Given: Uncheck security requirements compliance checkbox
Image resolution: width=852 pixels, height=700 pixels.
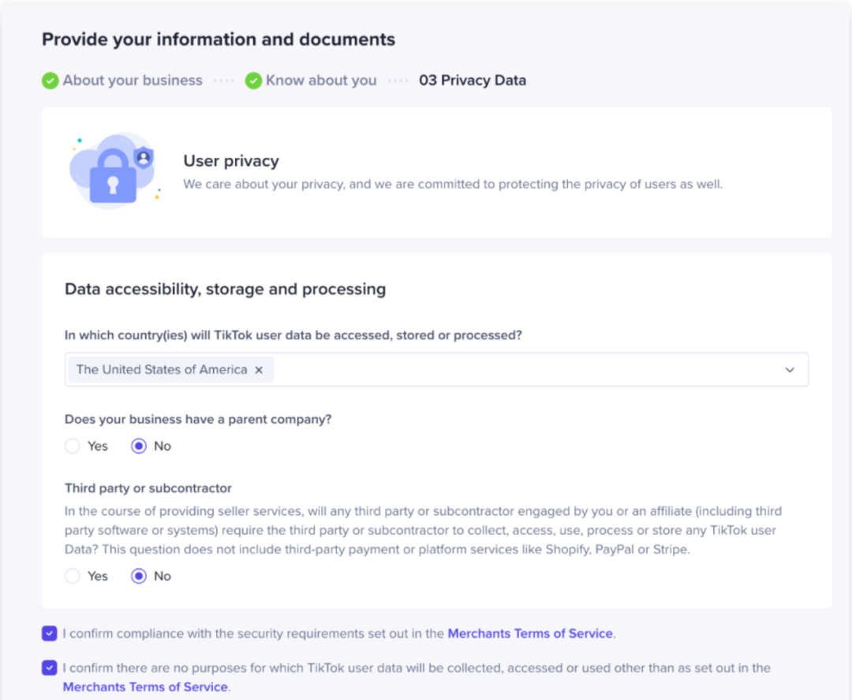Looking at the screenshot, I should coord(49,633).
